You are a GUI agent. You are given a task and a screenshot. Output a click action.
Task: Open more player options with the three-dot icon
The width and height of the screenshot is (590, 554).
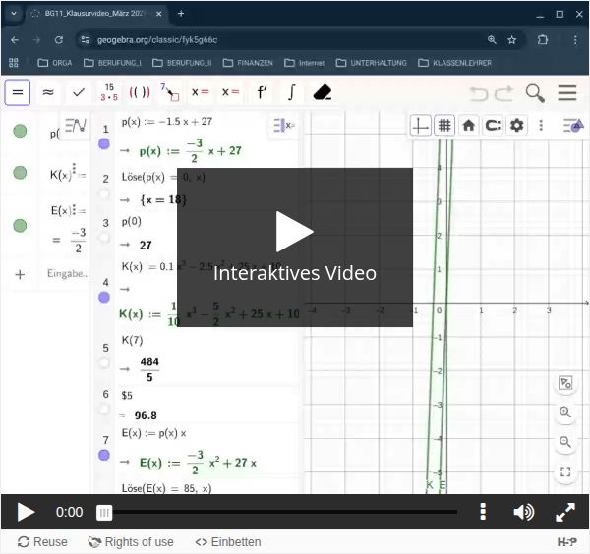click(482, 512)
